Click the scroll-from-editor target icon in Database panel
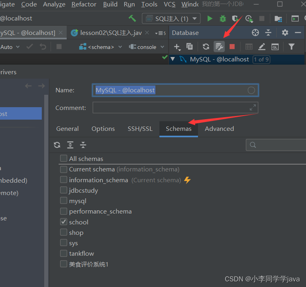The width and height of the screenshot is (306, 287). [x=255, y=33]
